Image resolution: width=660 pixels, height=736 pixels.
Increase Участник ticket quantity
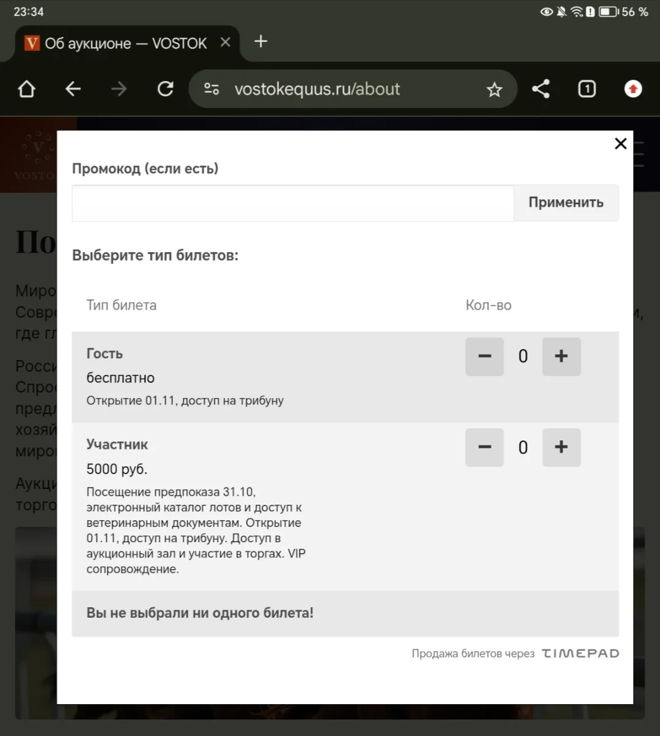coord(561,447)
